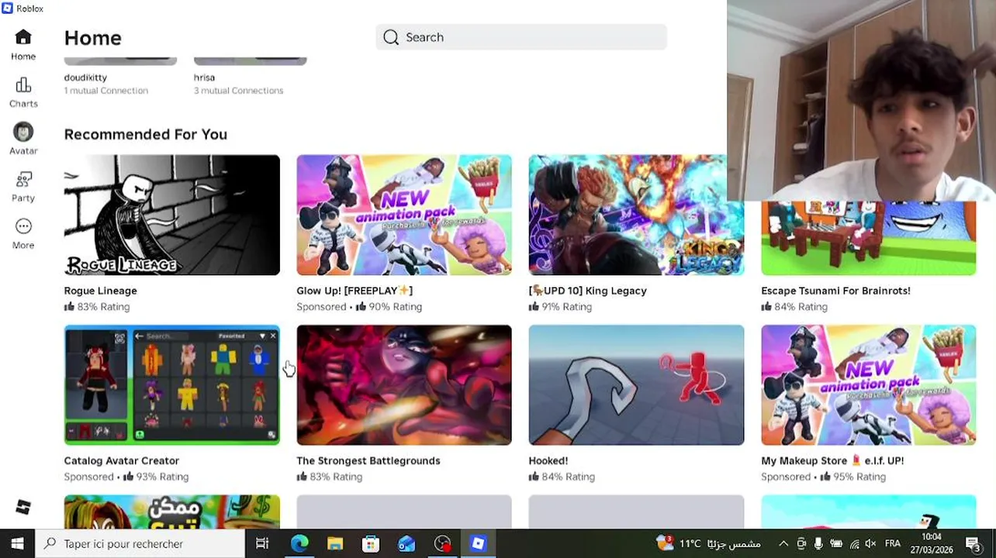Screen dimensions: 996x558
Task: Open the weather widget showing 11°C
Action: [708, 544]
